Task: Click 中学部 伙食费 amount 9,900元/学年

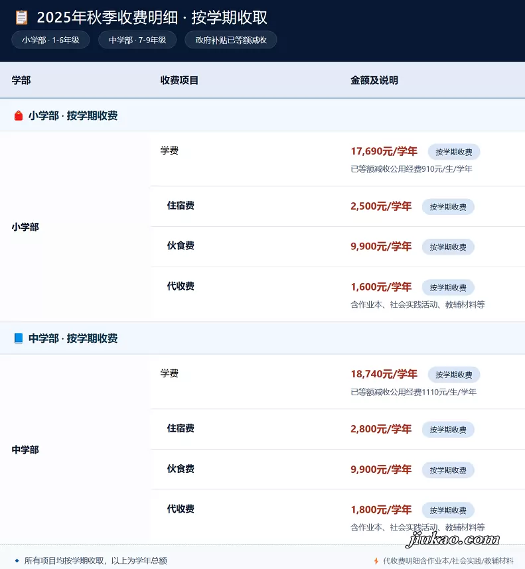Action: pos(381,470)
